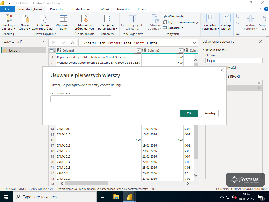Click Ostatnio używane źródła icon
Image resolution: width=269 pixels, height=202 pixels.
click(x=43, y=19)
